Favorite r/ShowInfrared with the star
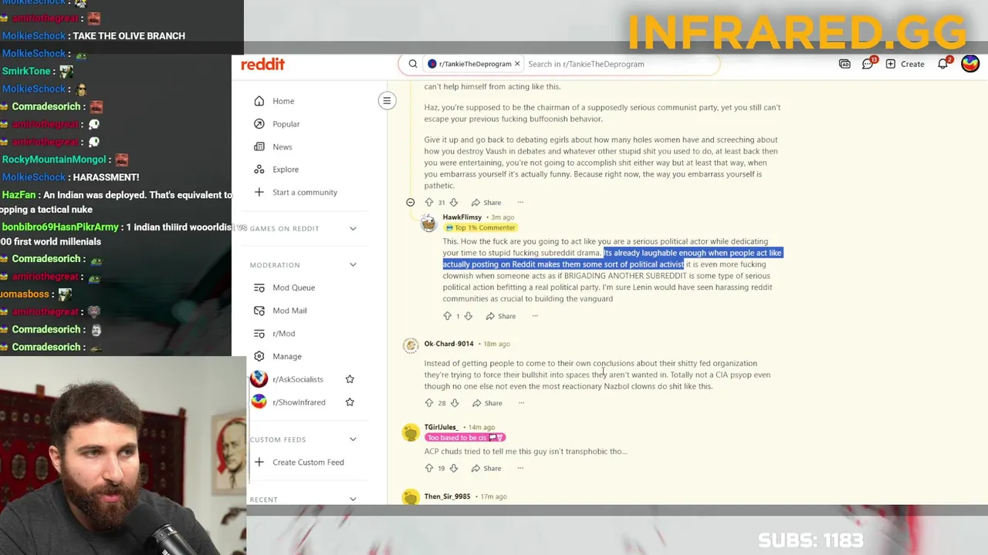 pyautogui.click(x=350, y=402)
